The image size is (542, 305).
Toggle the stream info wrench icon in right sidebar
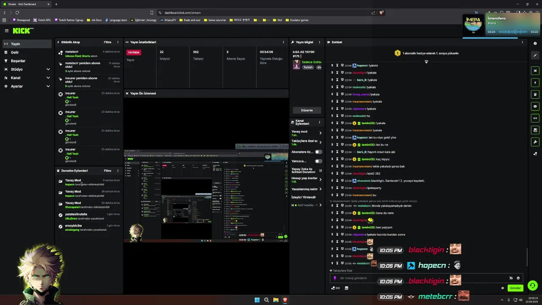535,142
